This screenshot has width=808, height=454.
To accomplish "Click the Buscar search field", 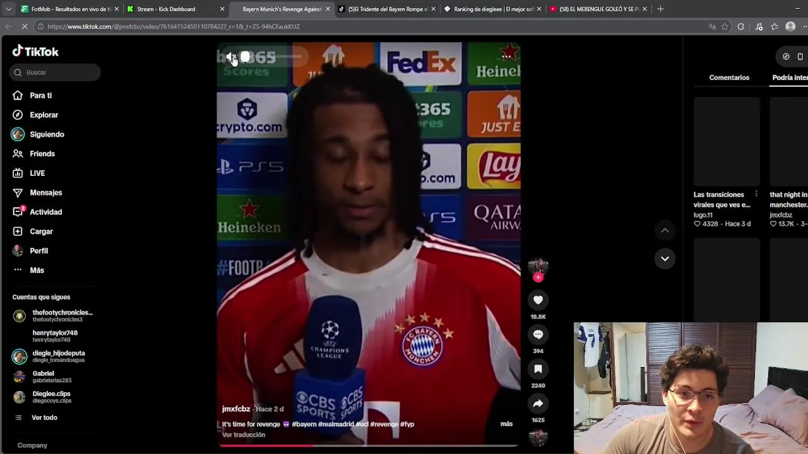I will (x=55, y=73).
